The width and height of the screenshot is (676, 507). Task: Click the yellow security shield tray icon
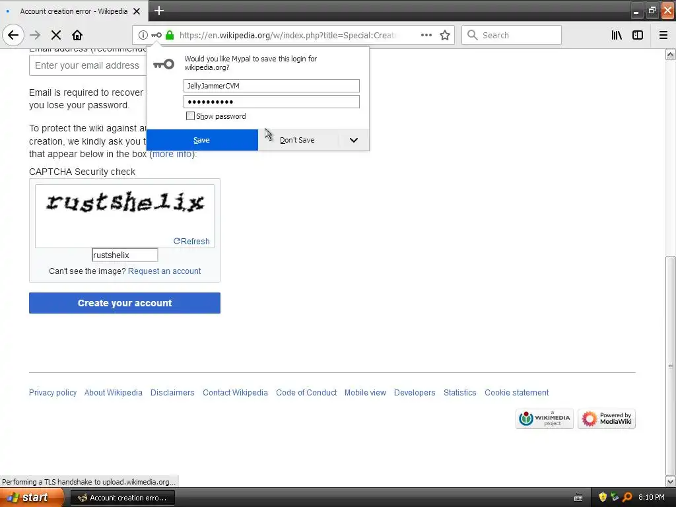pos(603,497)
